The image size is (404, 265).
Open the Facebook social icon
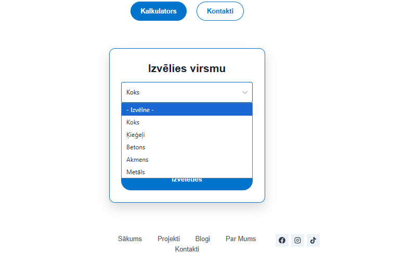[282, 240]
